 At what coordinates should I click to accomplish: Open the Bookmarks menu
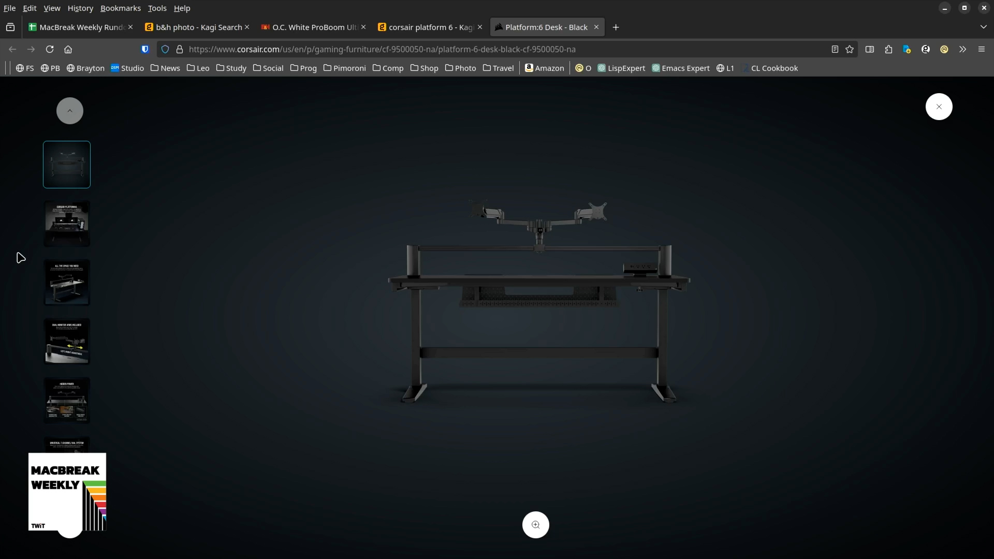tap(121, 8)
